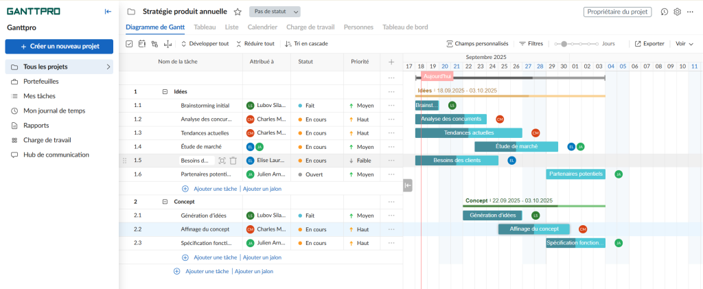
Task: Collapse the Idées task group
Action: 165,91
